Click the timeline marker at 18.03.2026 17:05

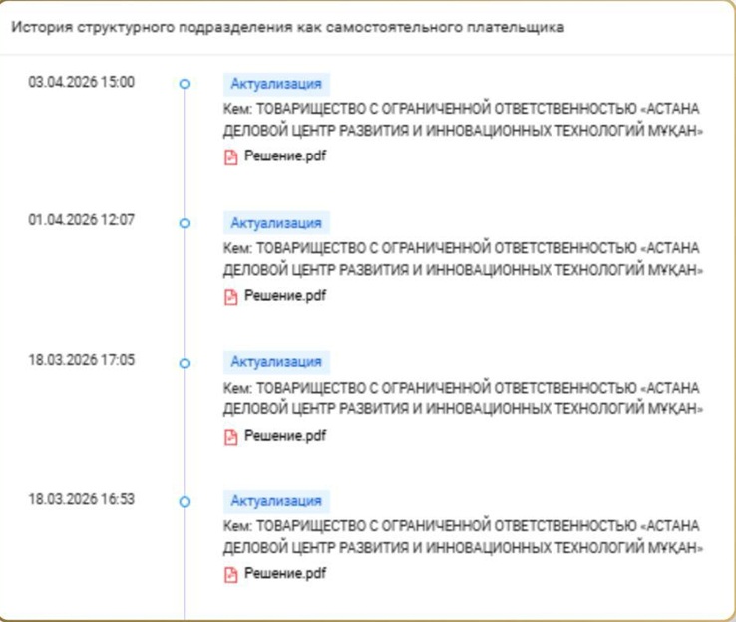184,363
